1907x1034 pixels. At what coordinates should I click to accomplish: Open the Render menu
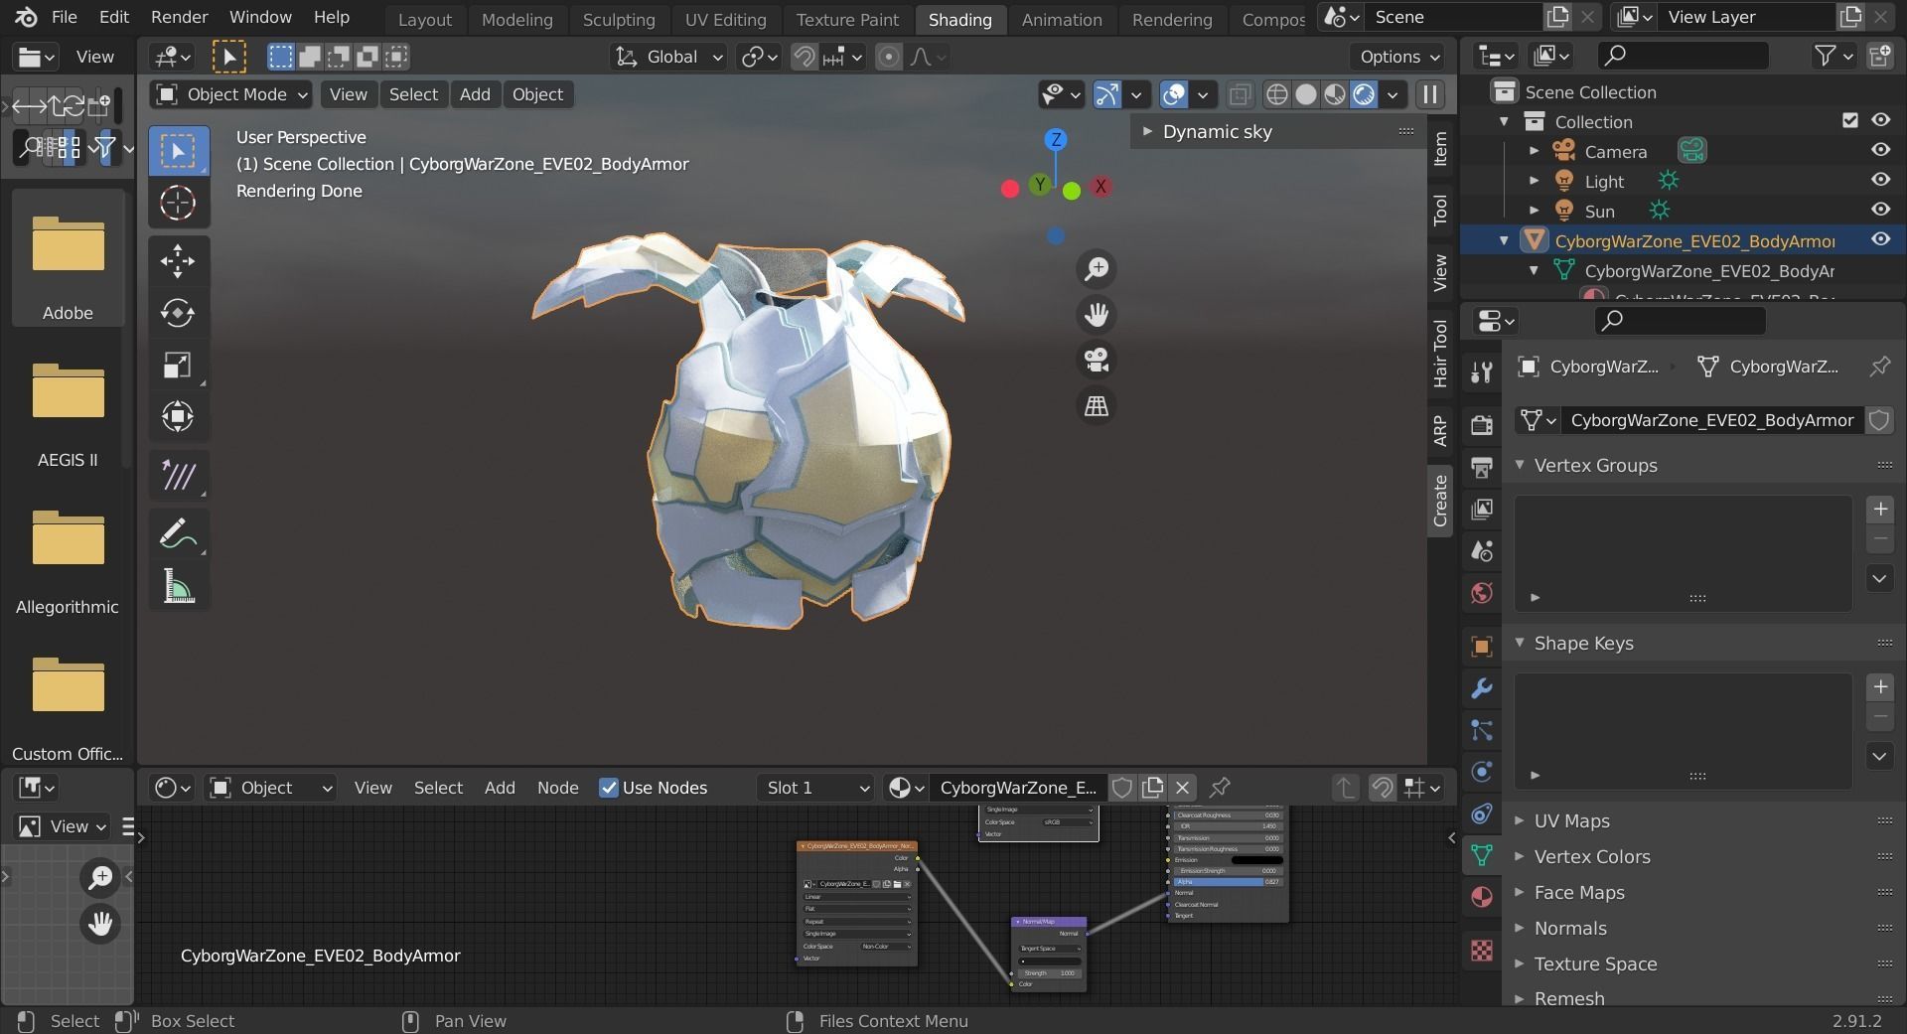180,17
